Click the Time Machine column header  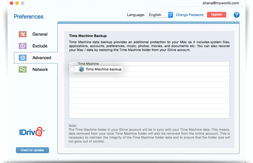pyautogui.click(x=88, y=64)
